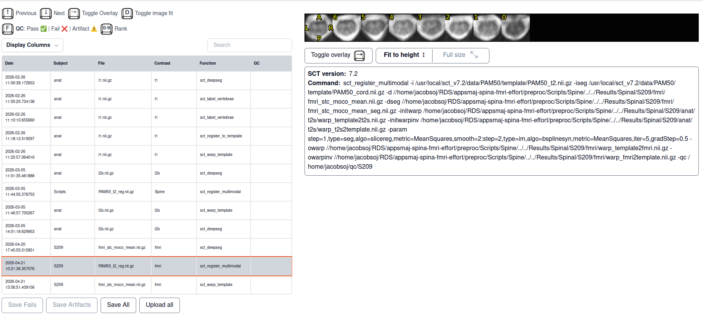Click the Upload all button
Image resolution: width=703 pixels, height=327 pixels.
click(159, 305)
